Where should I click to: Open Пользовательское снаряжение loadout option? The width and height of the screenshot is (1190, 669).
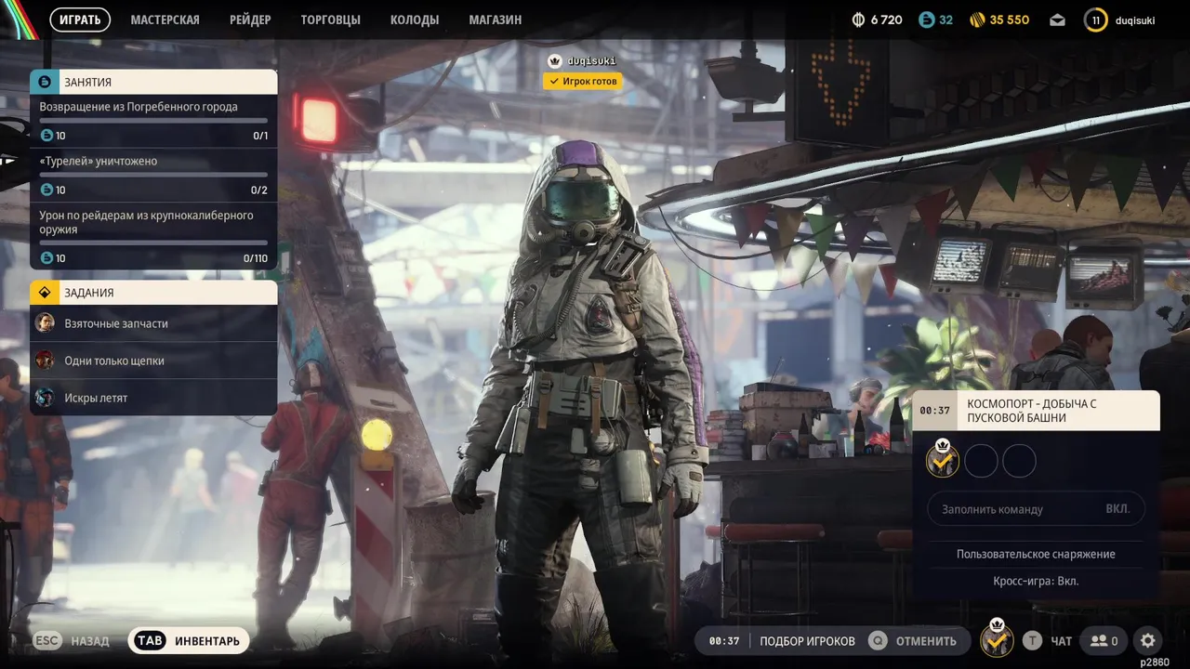click(1036, 554)
